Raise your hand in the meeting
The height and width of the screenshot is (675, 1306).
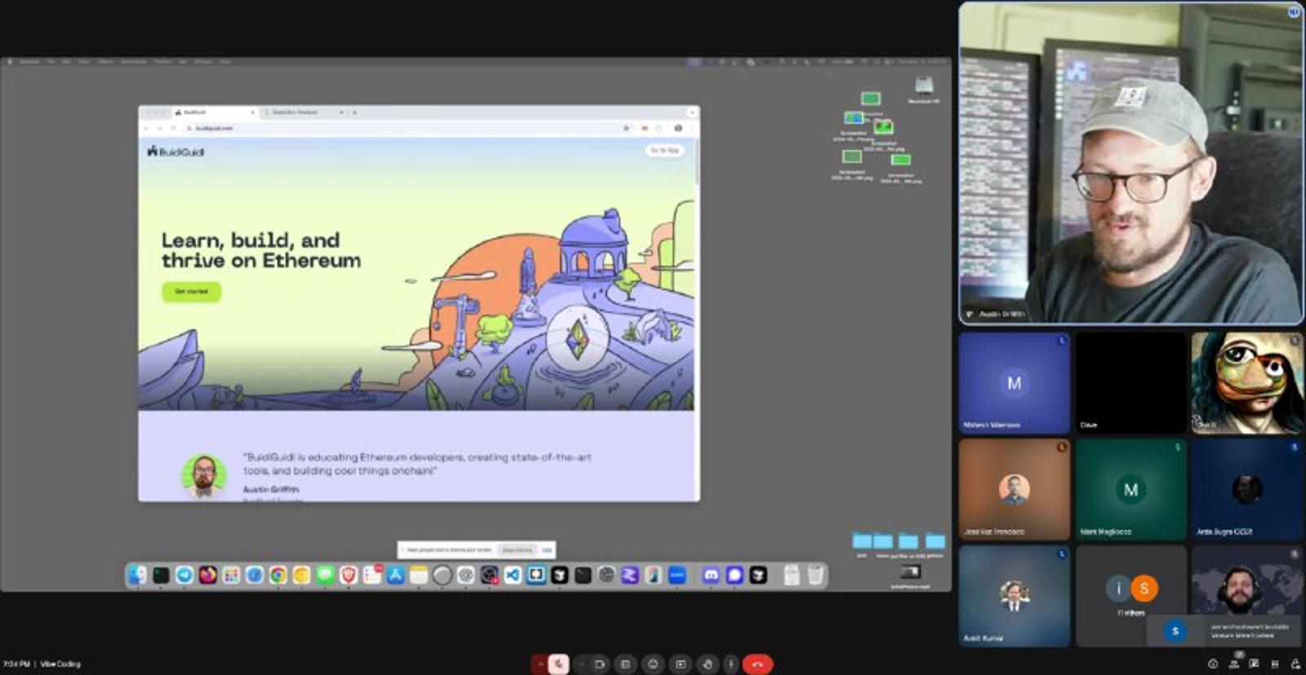pyautogui.click(x=708, y=664)
